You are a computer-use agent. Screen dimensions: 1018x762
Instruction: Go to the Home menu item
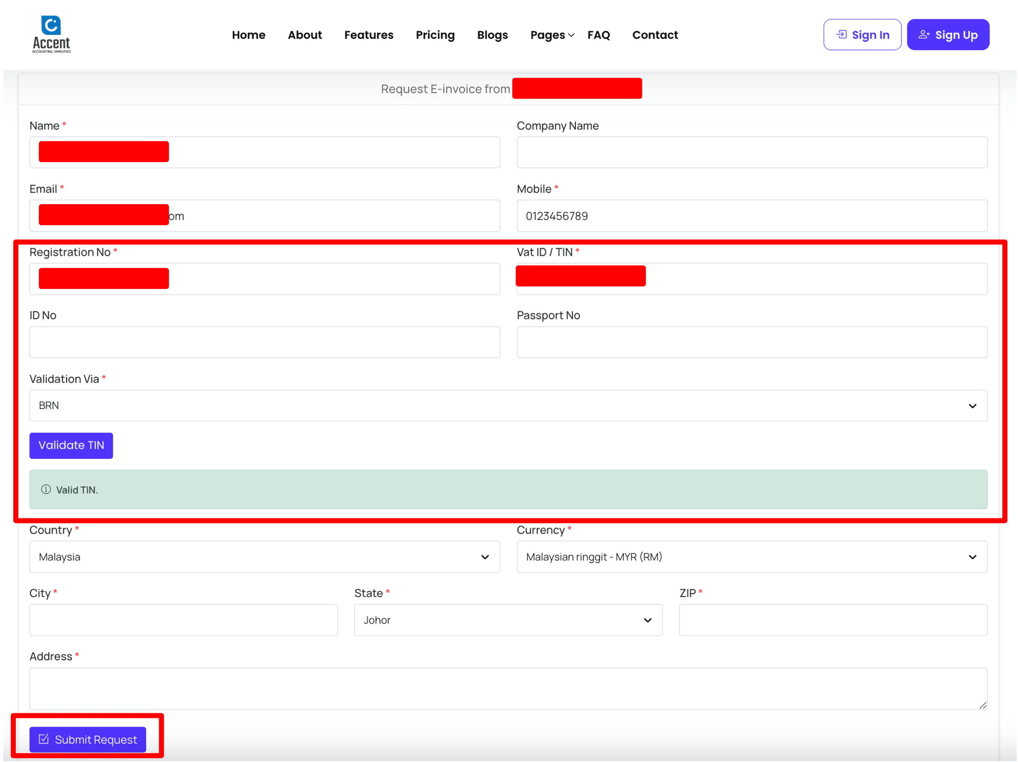249,35
